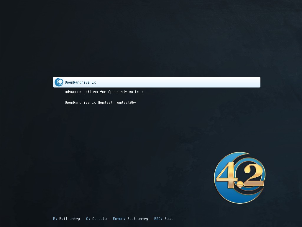Click the gold dot between 4 and 2

point(240,185)
